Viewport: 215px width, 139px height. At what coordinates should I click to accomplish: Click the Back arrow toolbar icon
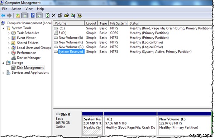(x=3, y=16)
